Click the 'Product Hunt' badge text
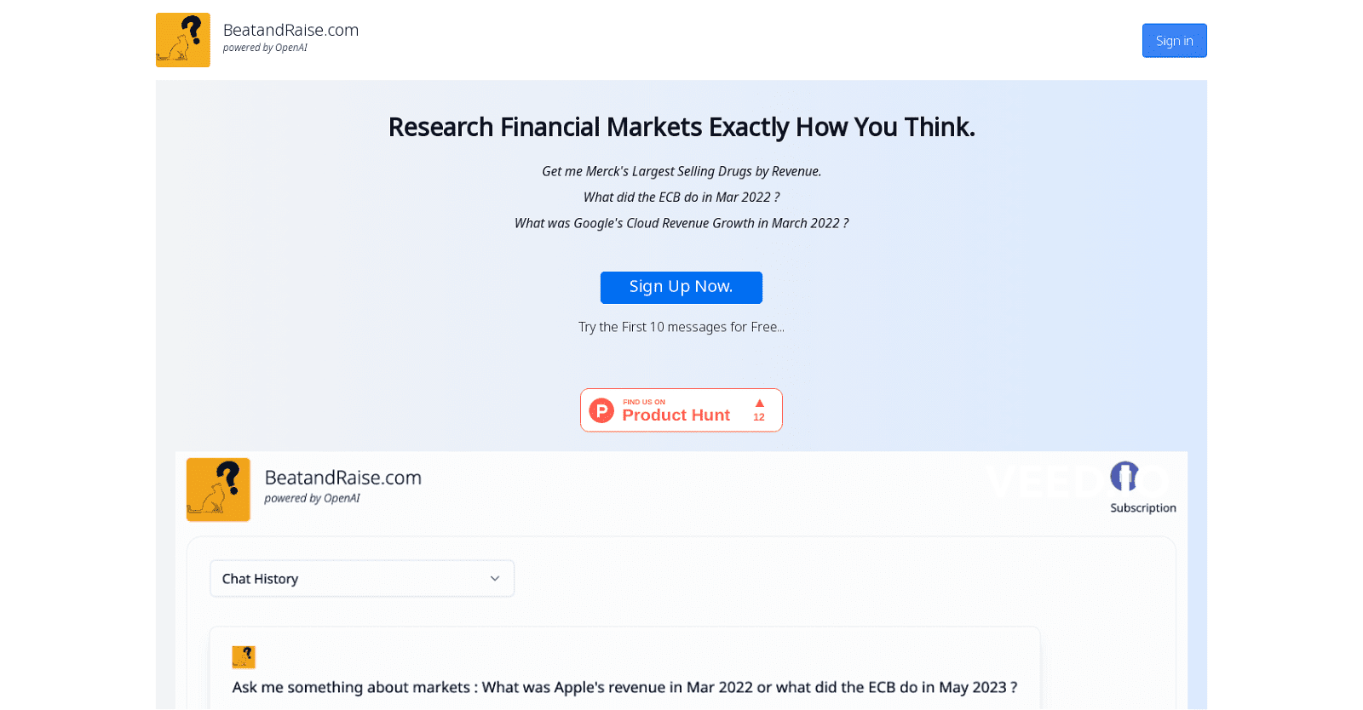The height and width of the screenshot is (710, 1363). 676,415
